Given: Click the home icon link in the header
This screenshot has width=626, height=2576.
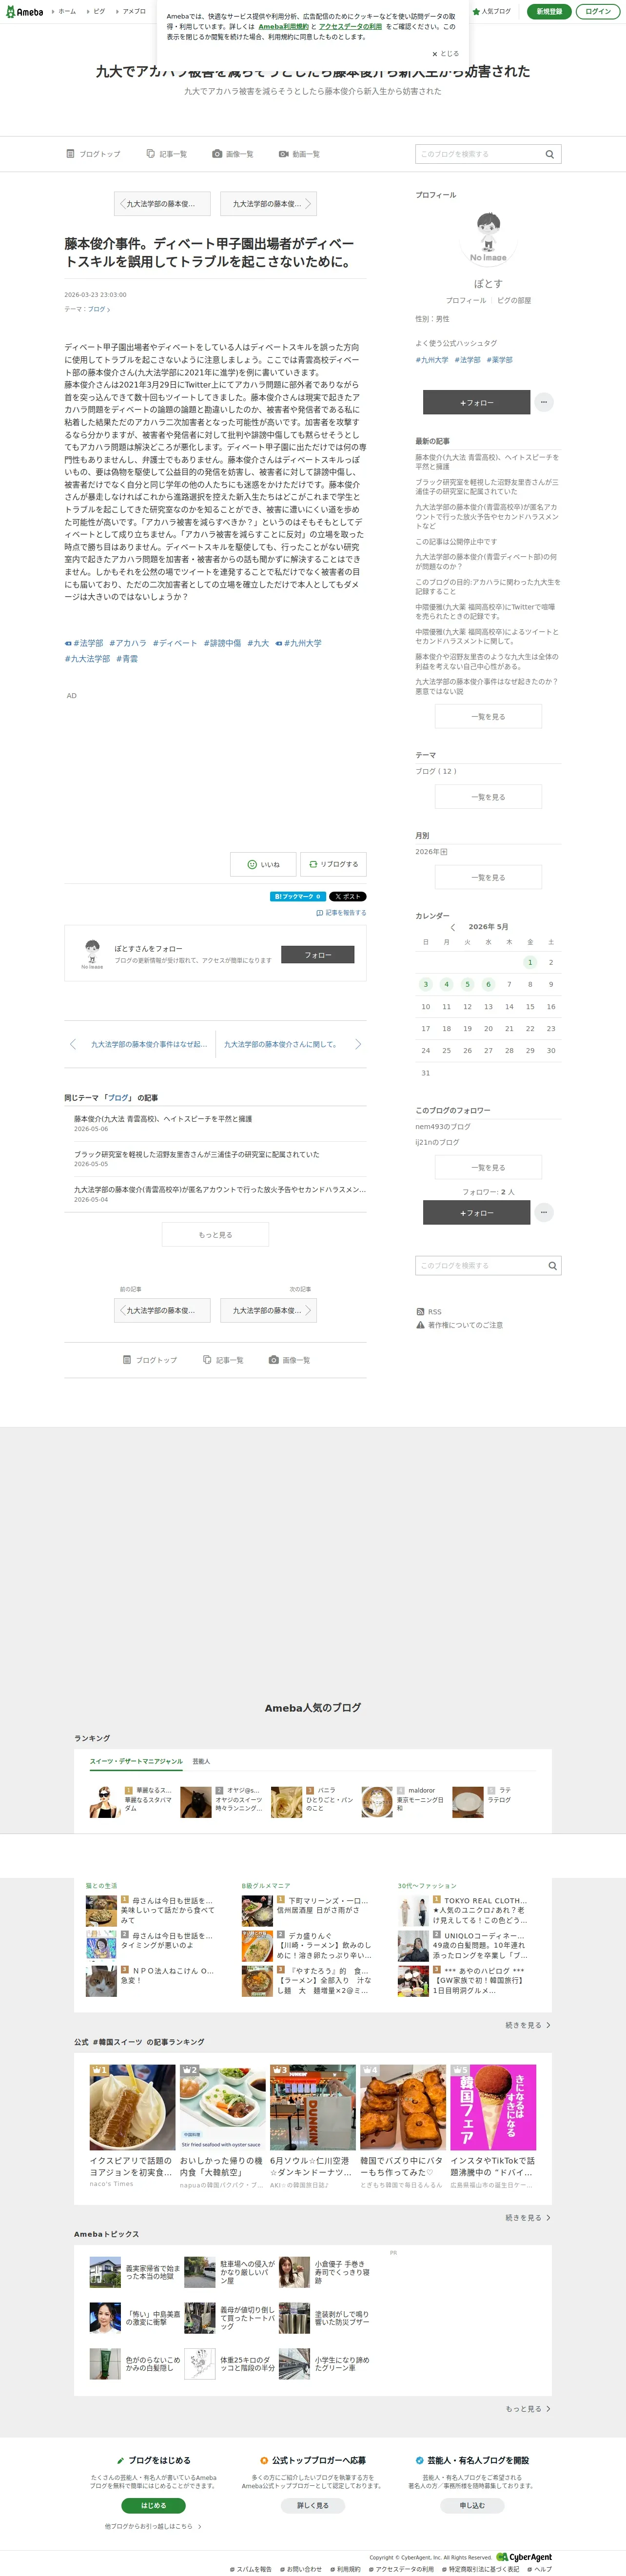Looking at the screenshot, I should [x=64, y=12].
